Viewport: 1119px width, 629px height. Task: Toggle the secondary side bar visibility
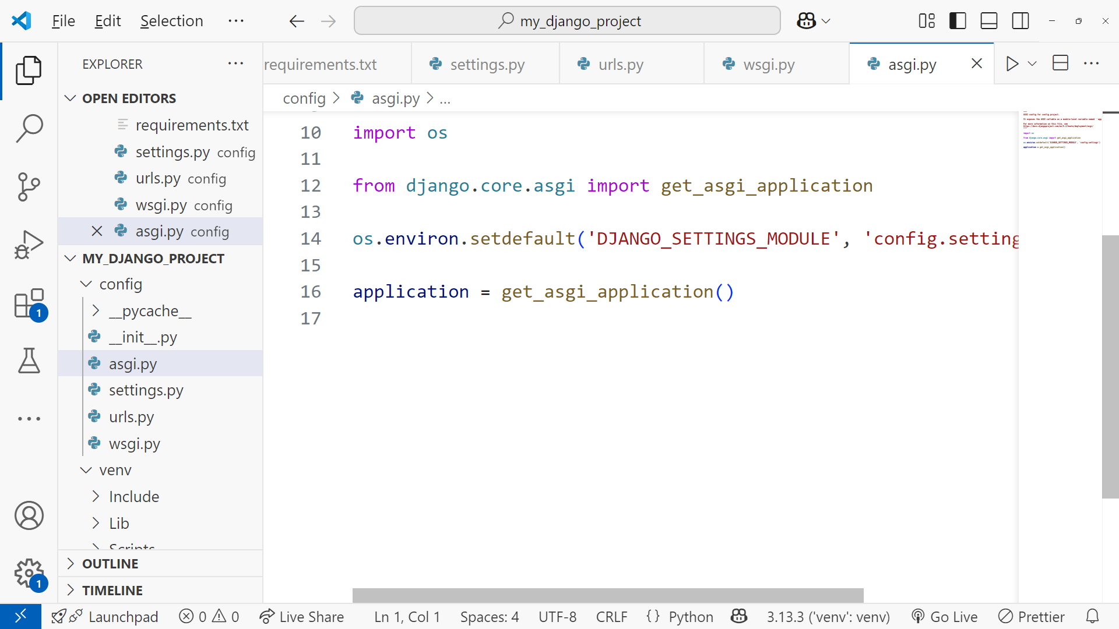pyautogui.click(x=1021, y=21)
